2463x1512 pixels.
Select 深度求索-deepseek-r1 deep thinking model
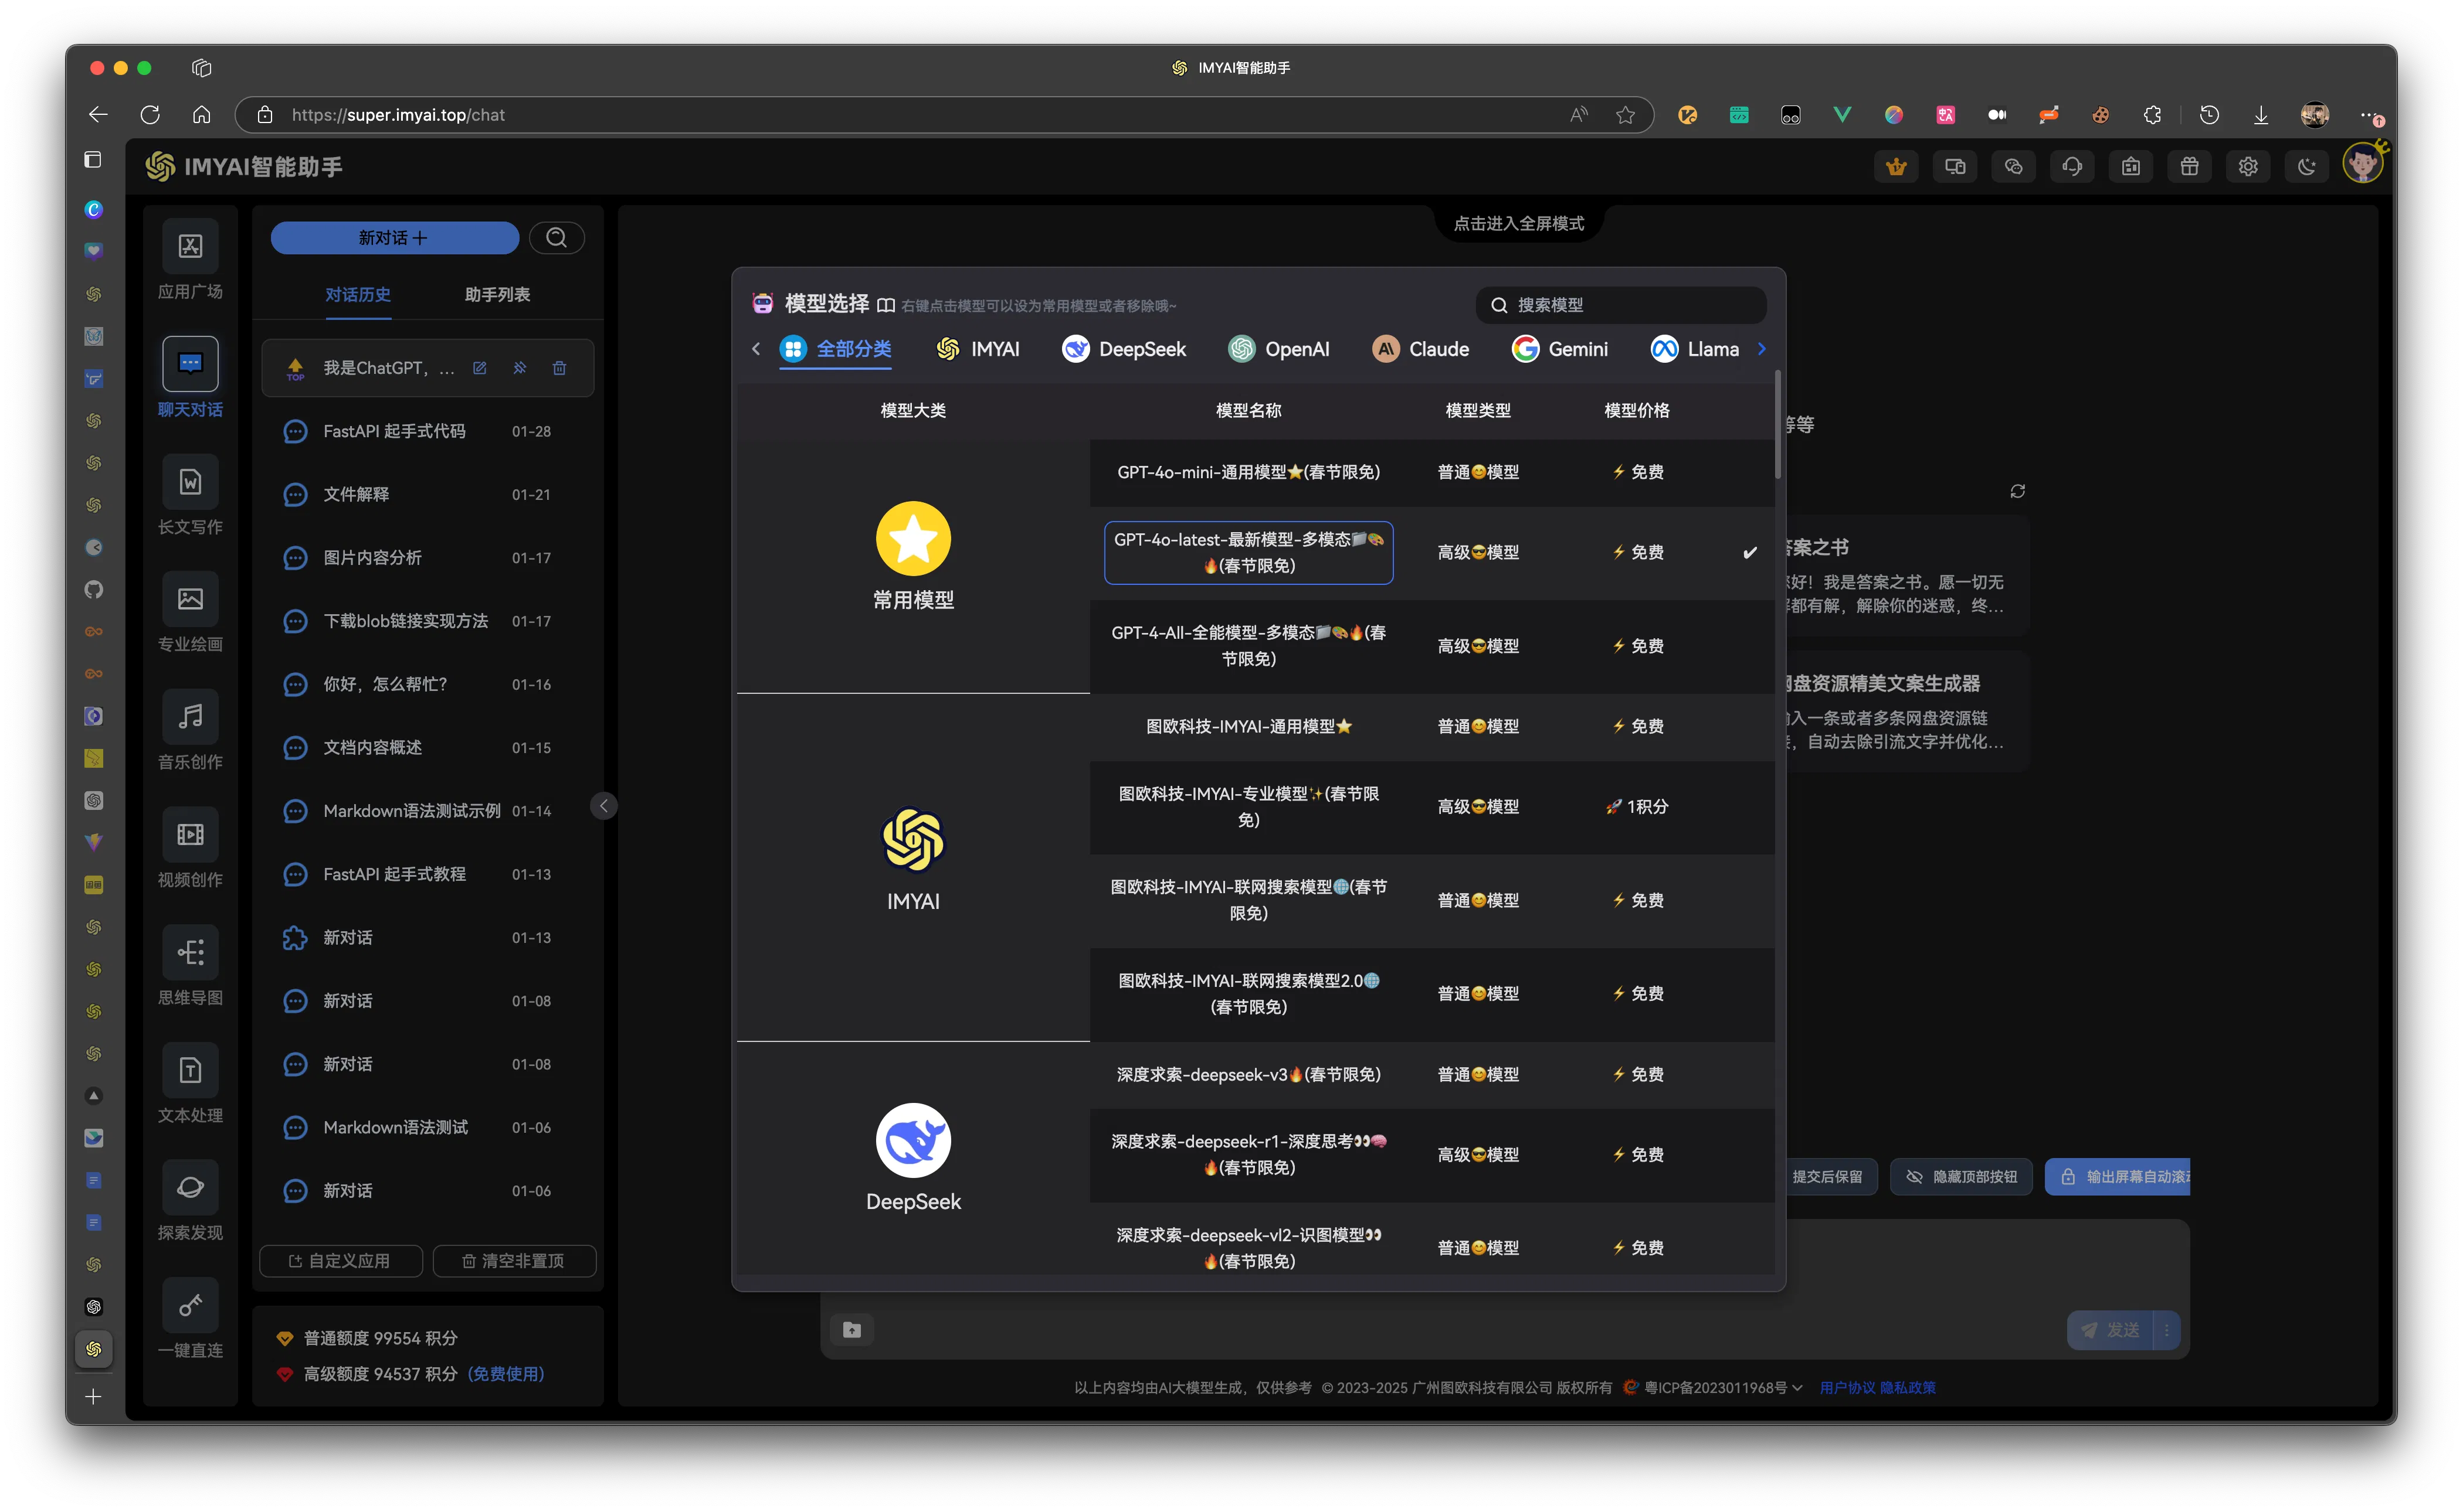pos(1249,1155)
